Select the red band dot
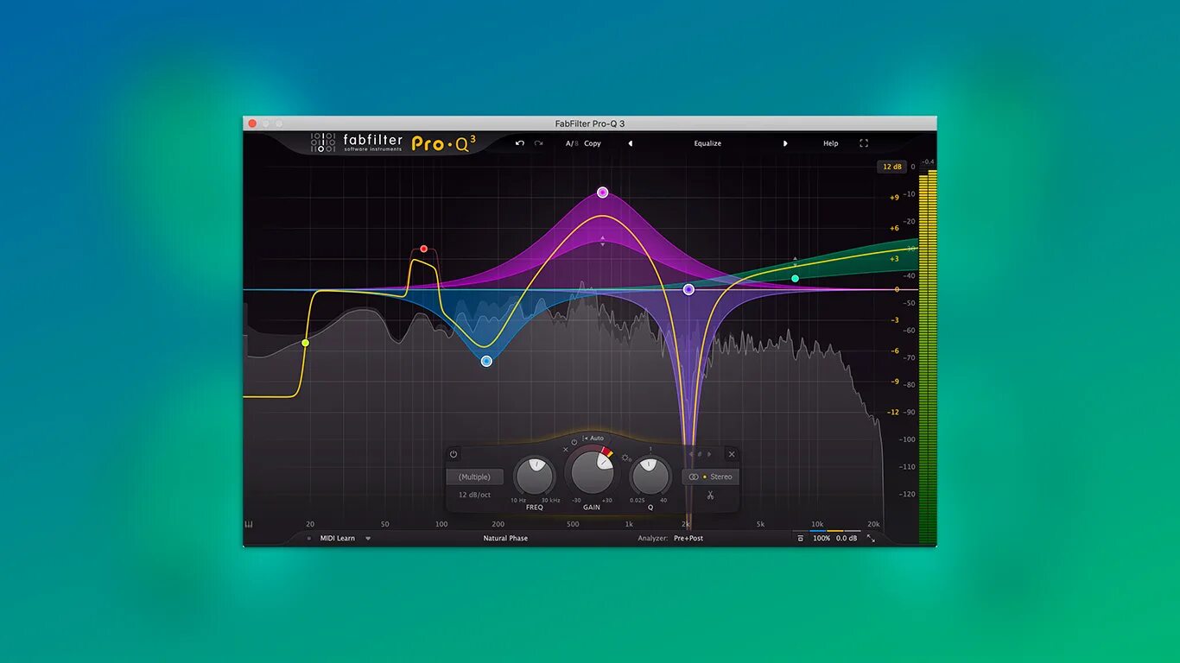Viewport: 1180px width, 663px height. 423,249
